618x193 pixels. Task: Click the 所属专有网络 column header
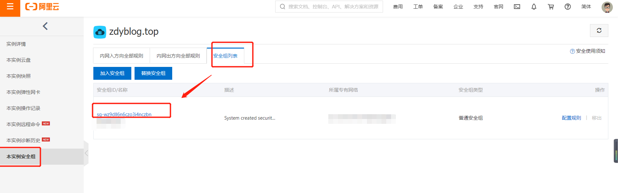coord(343,90)
